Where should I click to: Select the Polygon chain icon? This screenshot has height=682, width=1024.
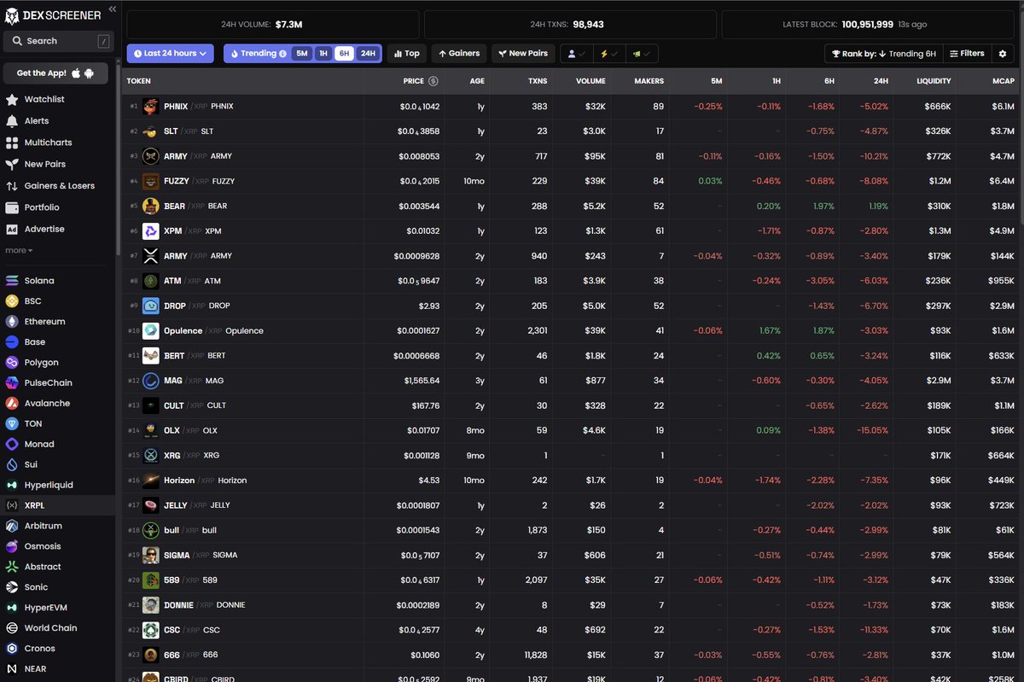click(12, 363)
